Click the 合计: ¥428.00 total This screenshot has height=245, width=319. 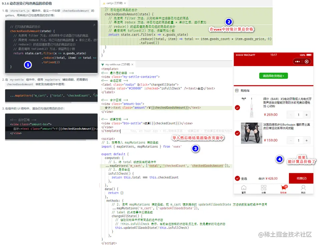pyautogui.click(x=268, y=179)
